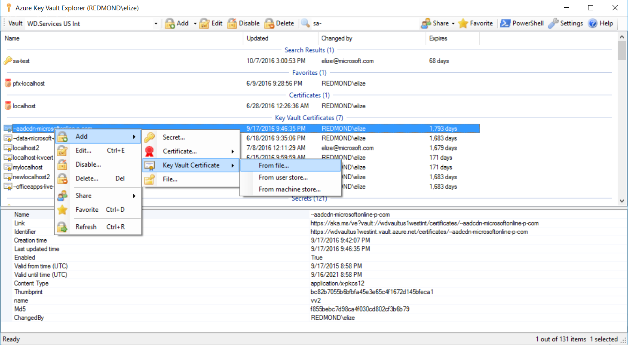Collapse the Secrets (121) group header
This screenshot has width=628, height=345.
pyautogui.click(x=309, y=198)
